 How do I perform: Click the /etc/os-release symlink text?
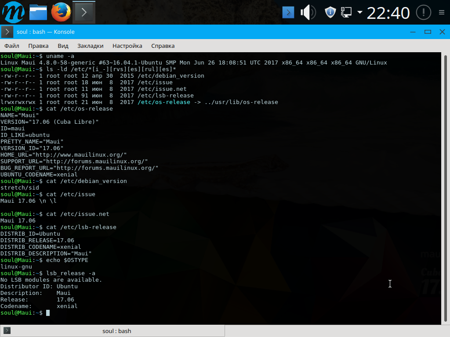point(164,102)
